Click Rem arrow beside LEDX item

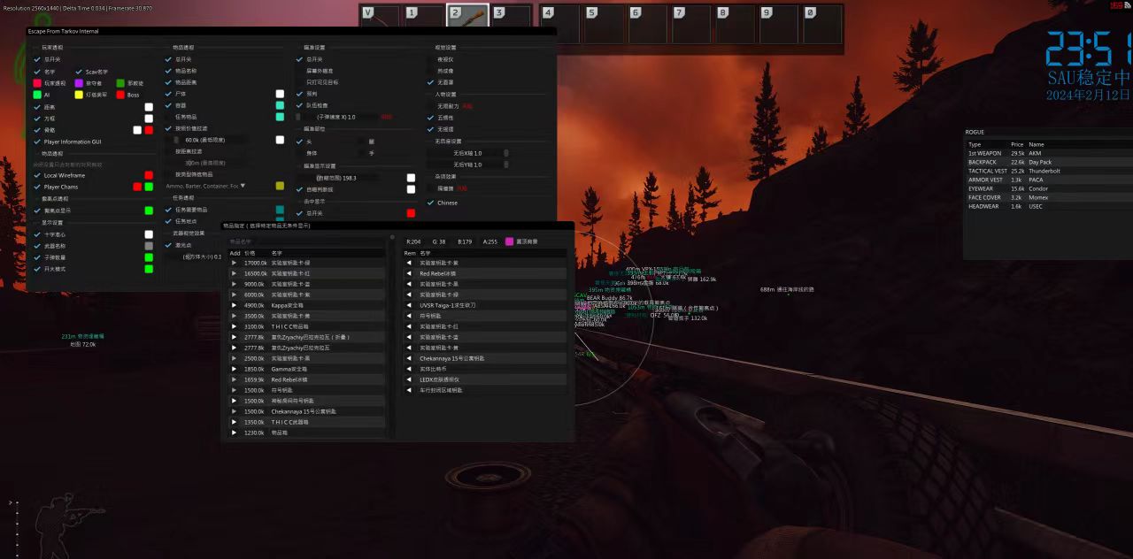[x=409, y=379]
